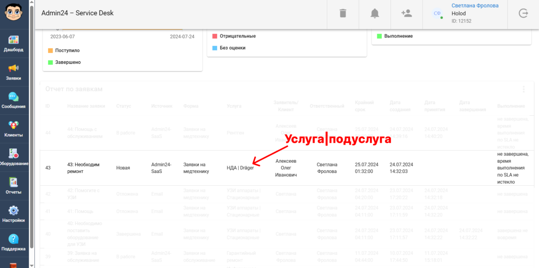Open Настройки gear icon
Screen dimensions: 539x268
14,211
